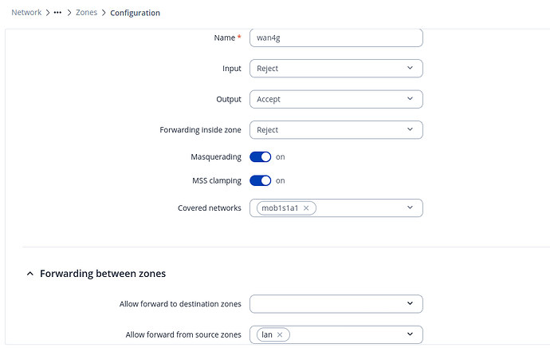Toggle the Masquerading switch off
Image resolution: width=550 pixels, height=356 pixels.
pos(261,157)
